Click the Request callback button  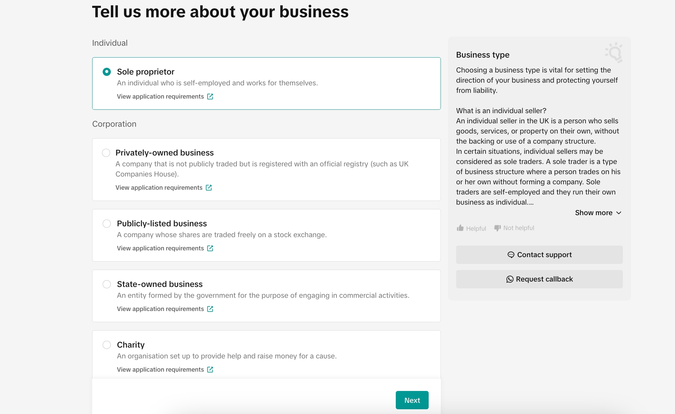point(539,279)
